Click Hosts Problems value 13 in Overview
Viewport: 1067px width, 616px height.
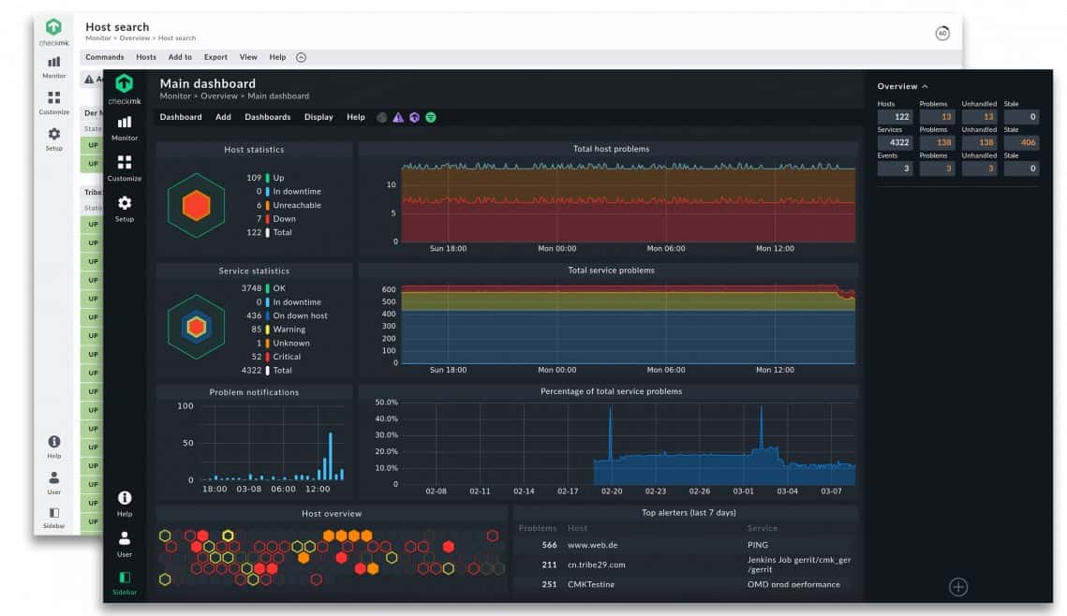tap(937, 117)
